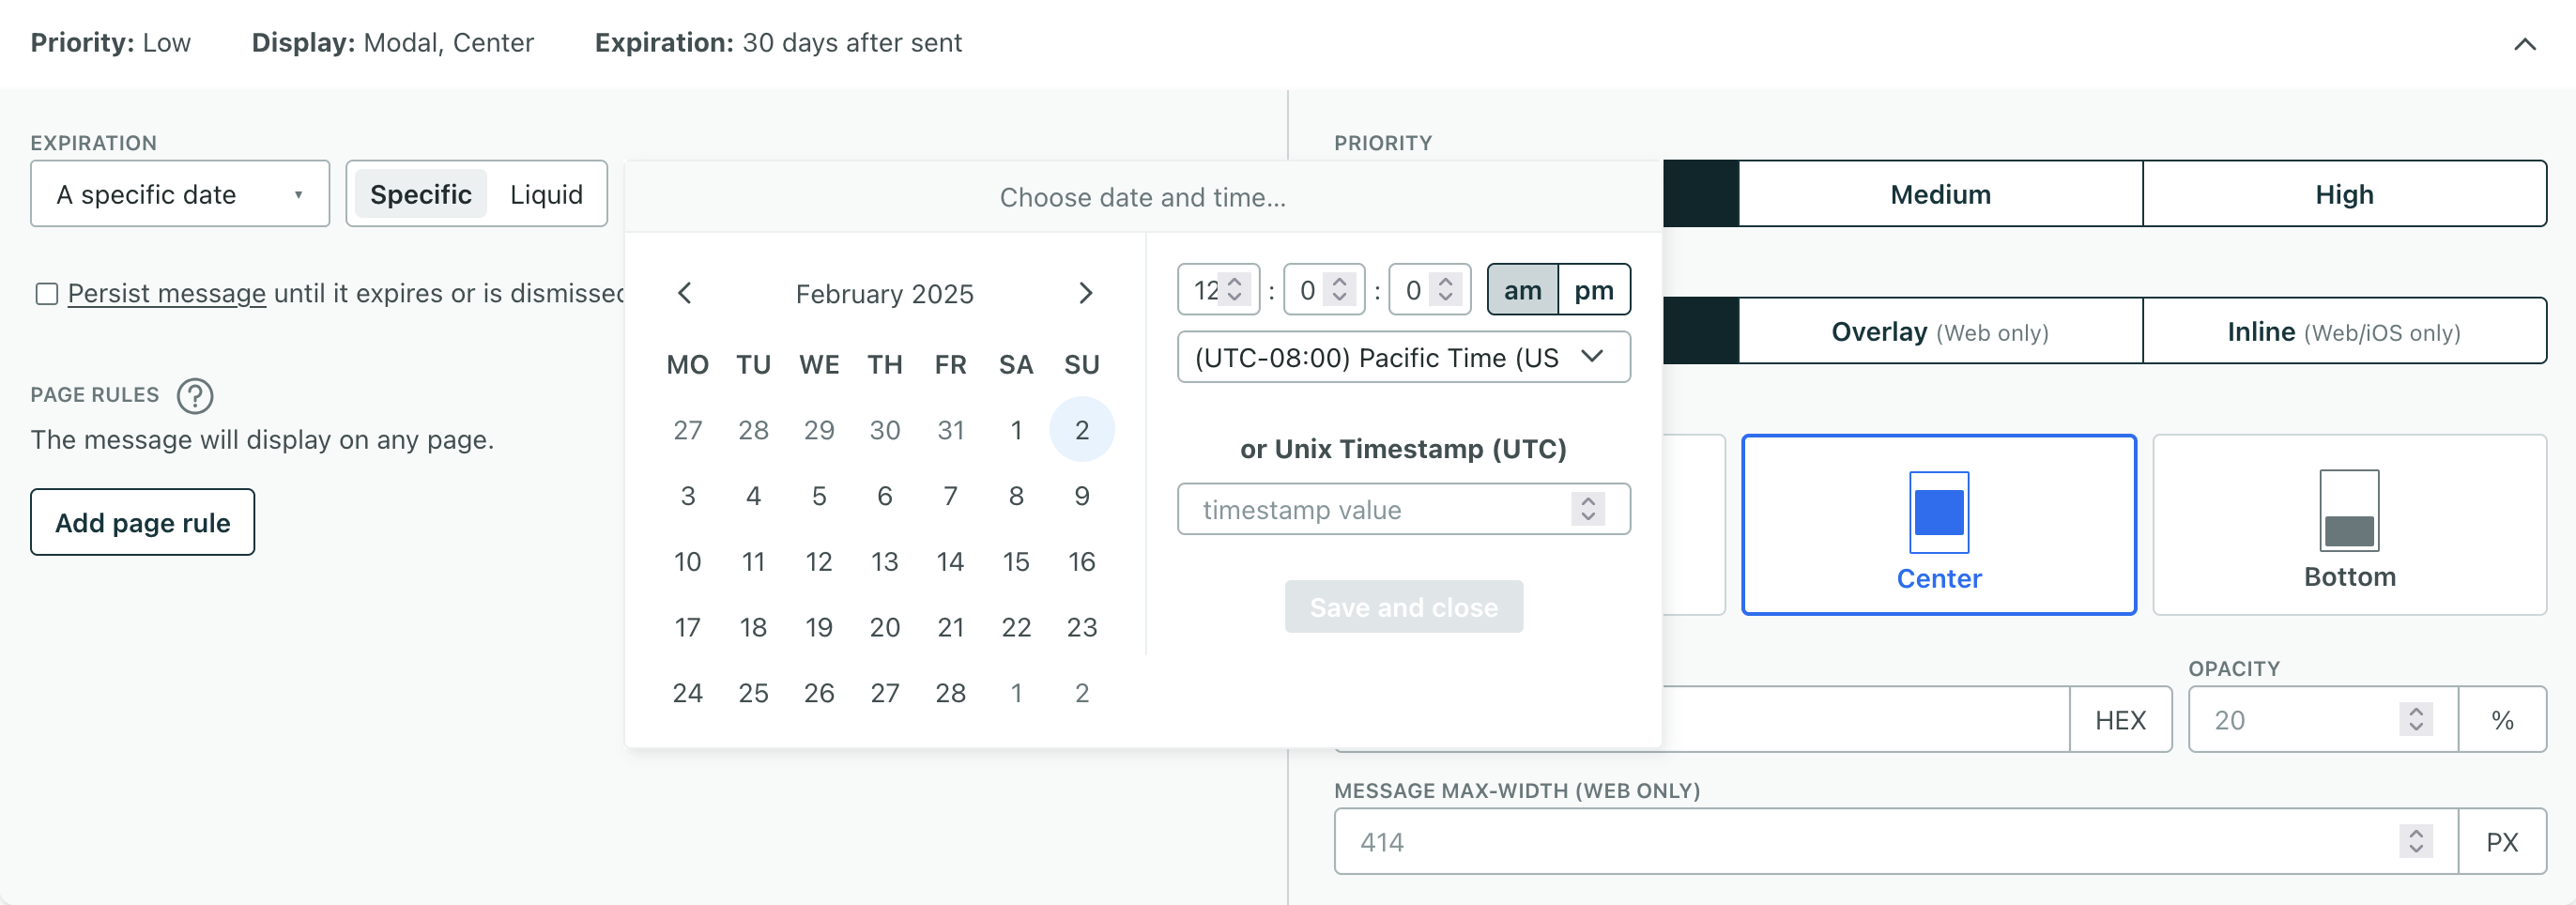
Task: Select the Inline display tab
Action: pos(2343,331)
